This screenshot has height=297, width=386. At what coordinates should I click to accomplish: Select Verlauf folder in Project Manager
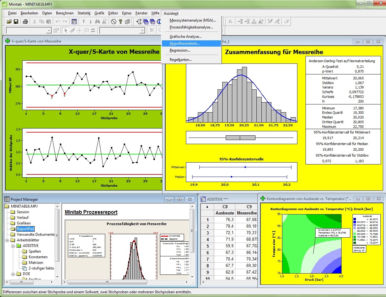pyautogui.click(x=23, y=218)
